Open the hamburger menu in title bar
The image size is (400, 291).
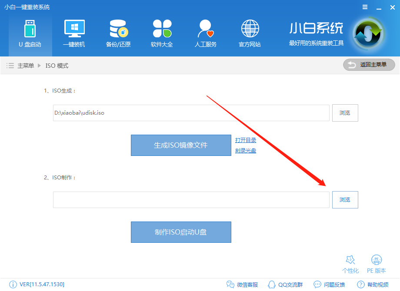(x=364, y=7)
